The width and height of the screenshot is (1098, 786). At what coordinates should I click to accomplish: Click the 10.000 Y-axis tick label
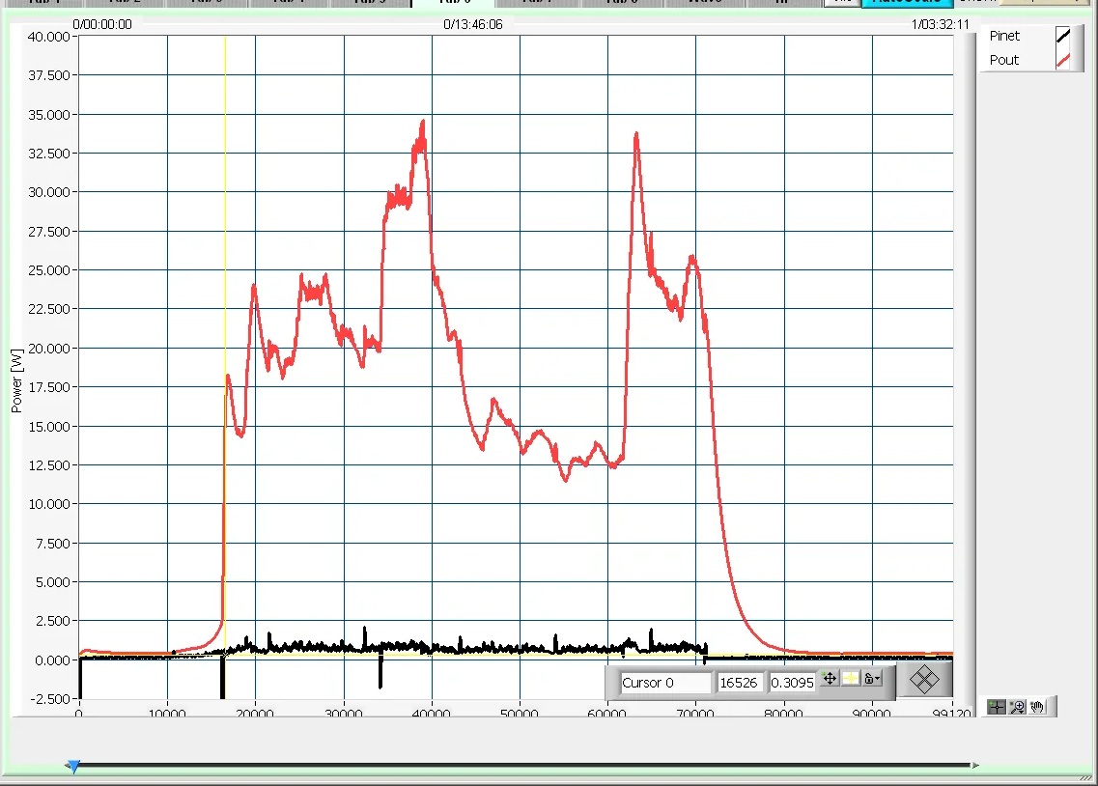(48, 504)
